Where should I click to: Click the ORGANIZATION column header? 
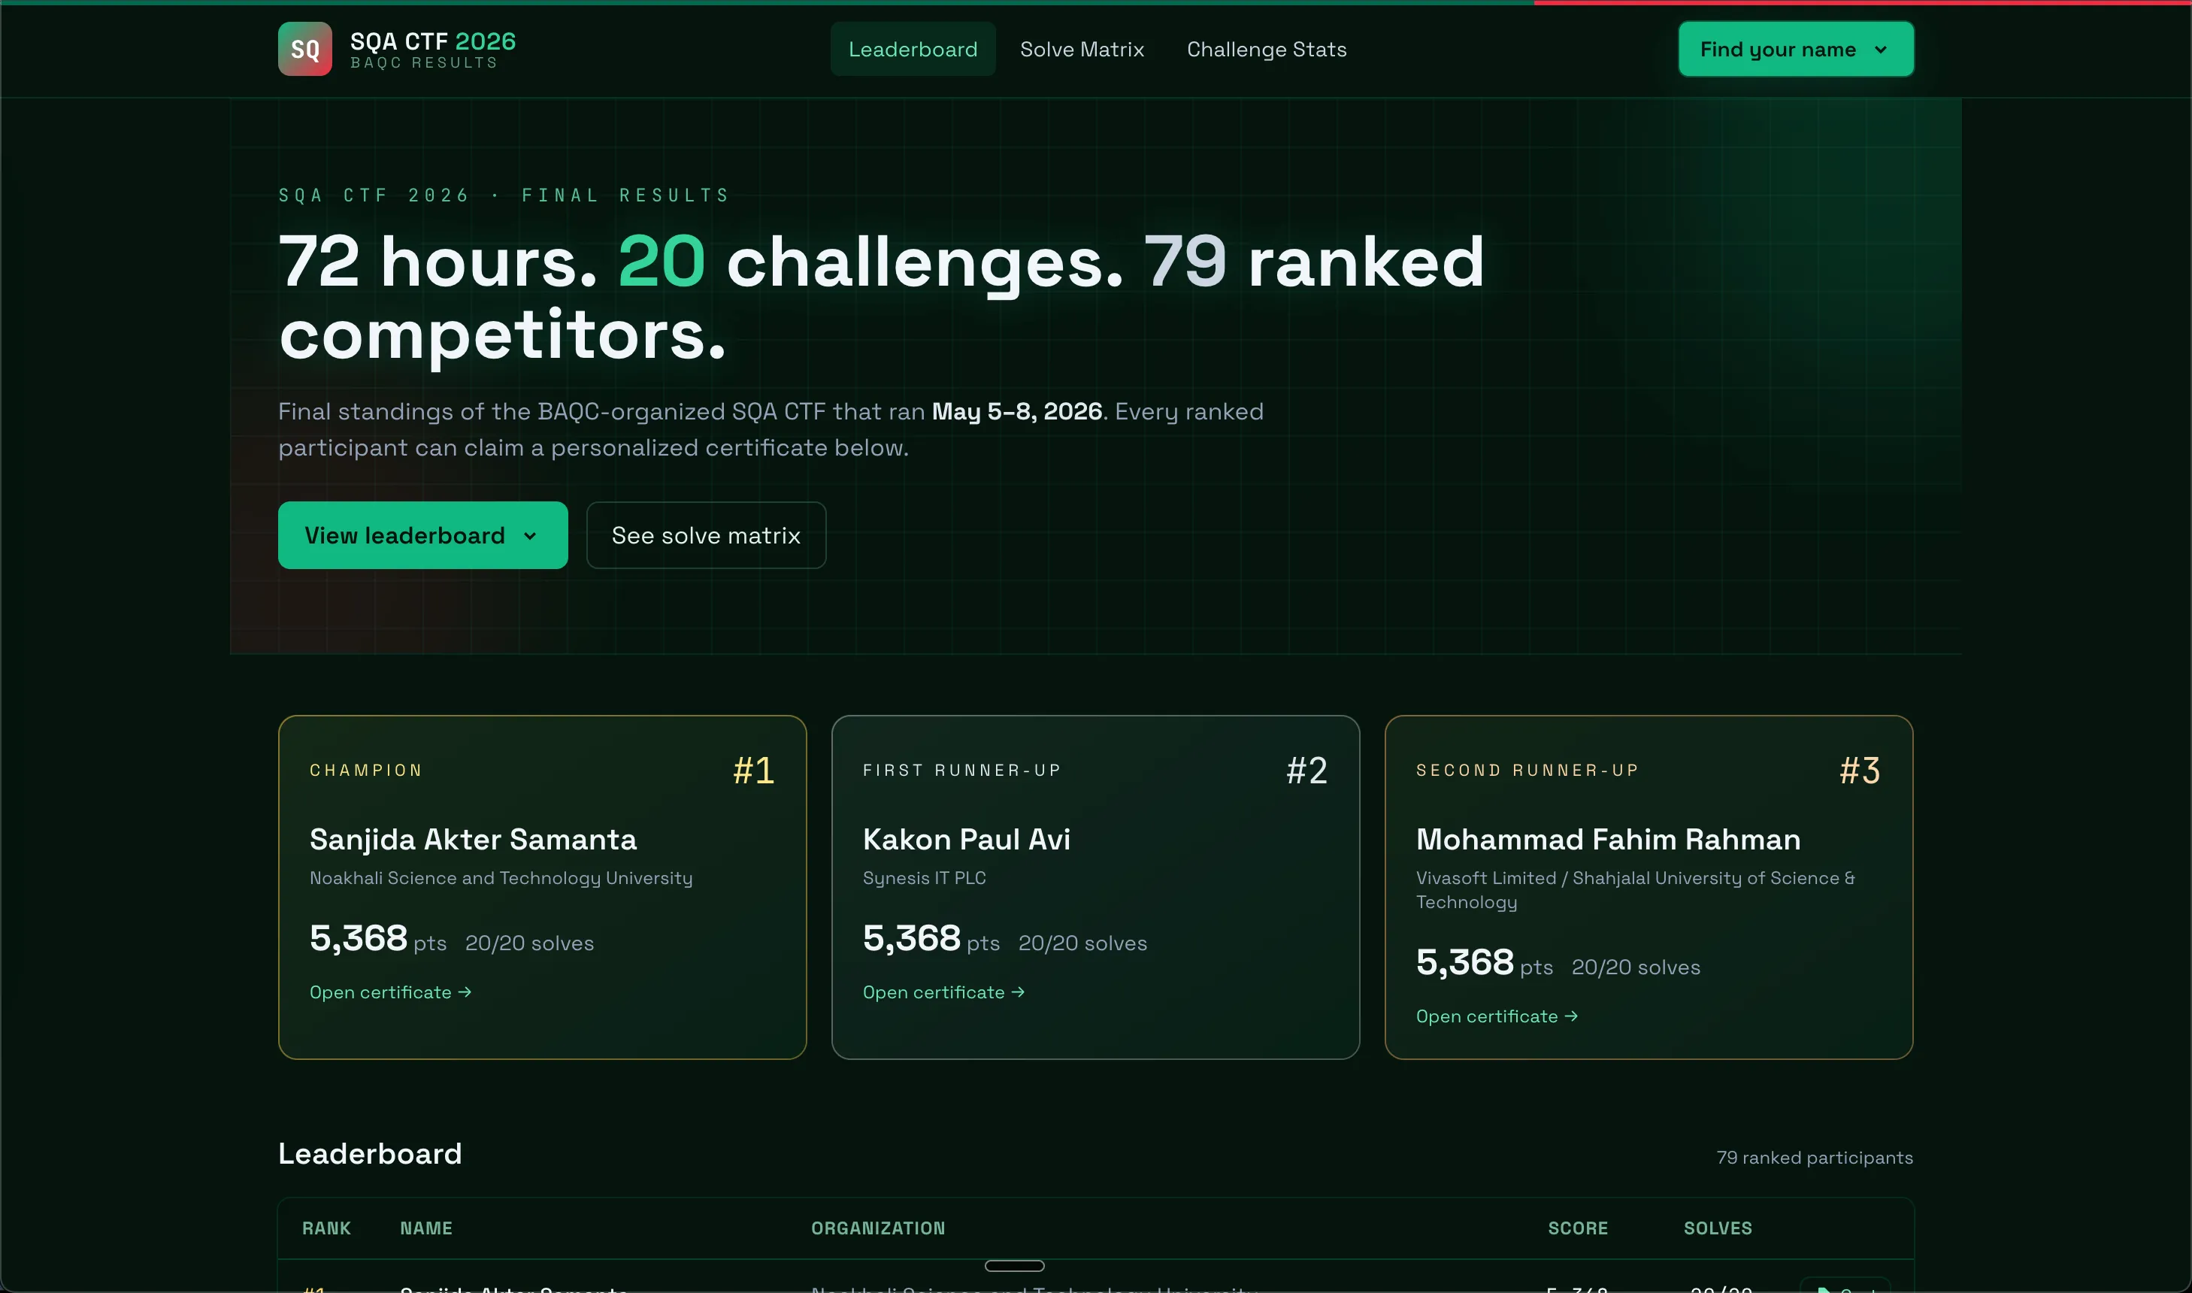[877, 1228]
